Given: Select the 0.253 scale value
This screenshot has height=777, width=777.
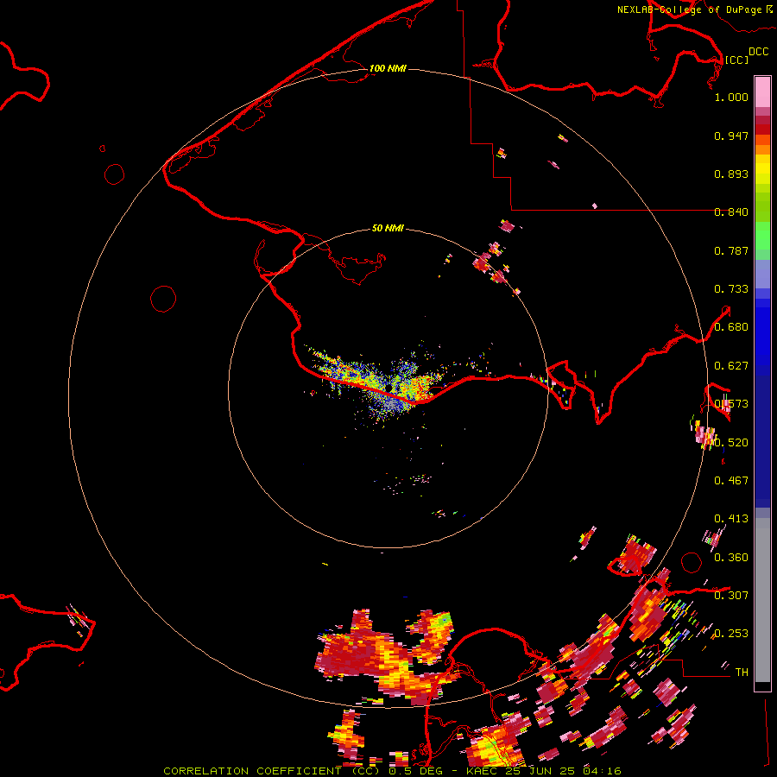Looking at the screenshot, I should (x=731, y=634).
